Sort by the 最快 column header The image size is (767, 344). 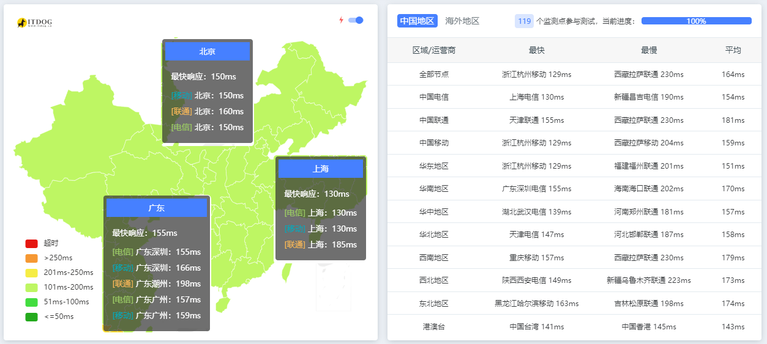[x=537, y=50]
